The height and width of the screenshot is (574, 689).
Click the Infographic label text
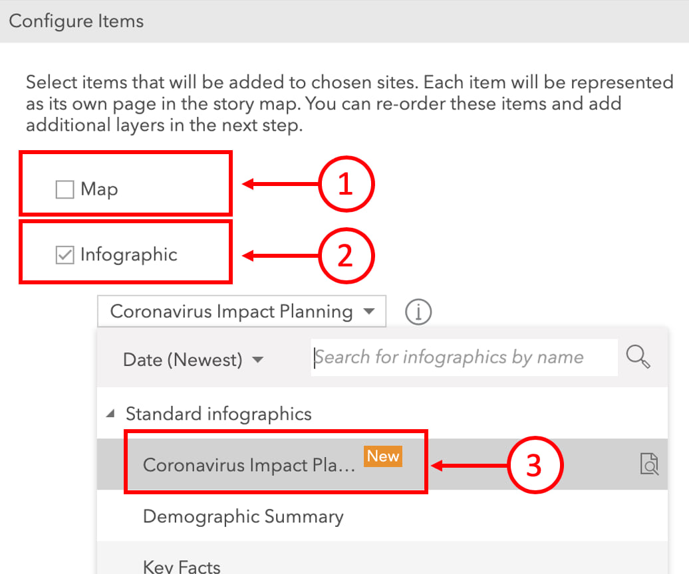[x=129, y=254]
